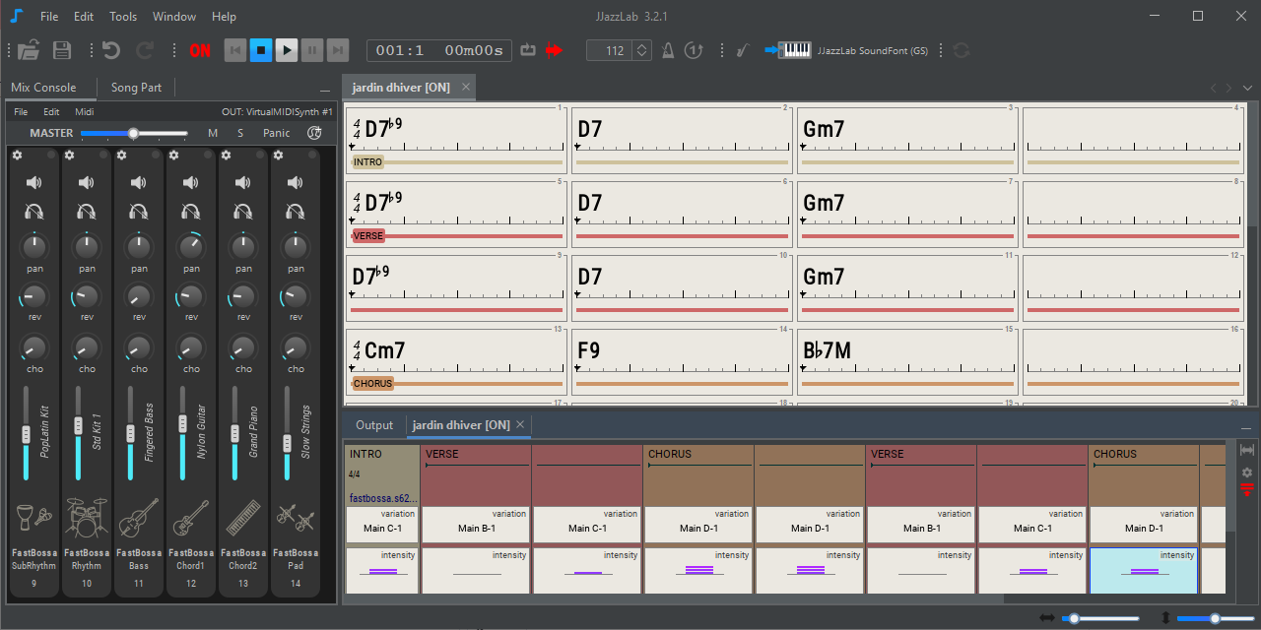Click the MASTER volume slider handle
This screenshot has width=1261, height=630.
[133, 133]
